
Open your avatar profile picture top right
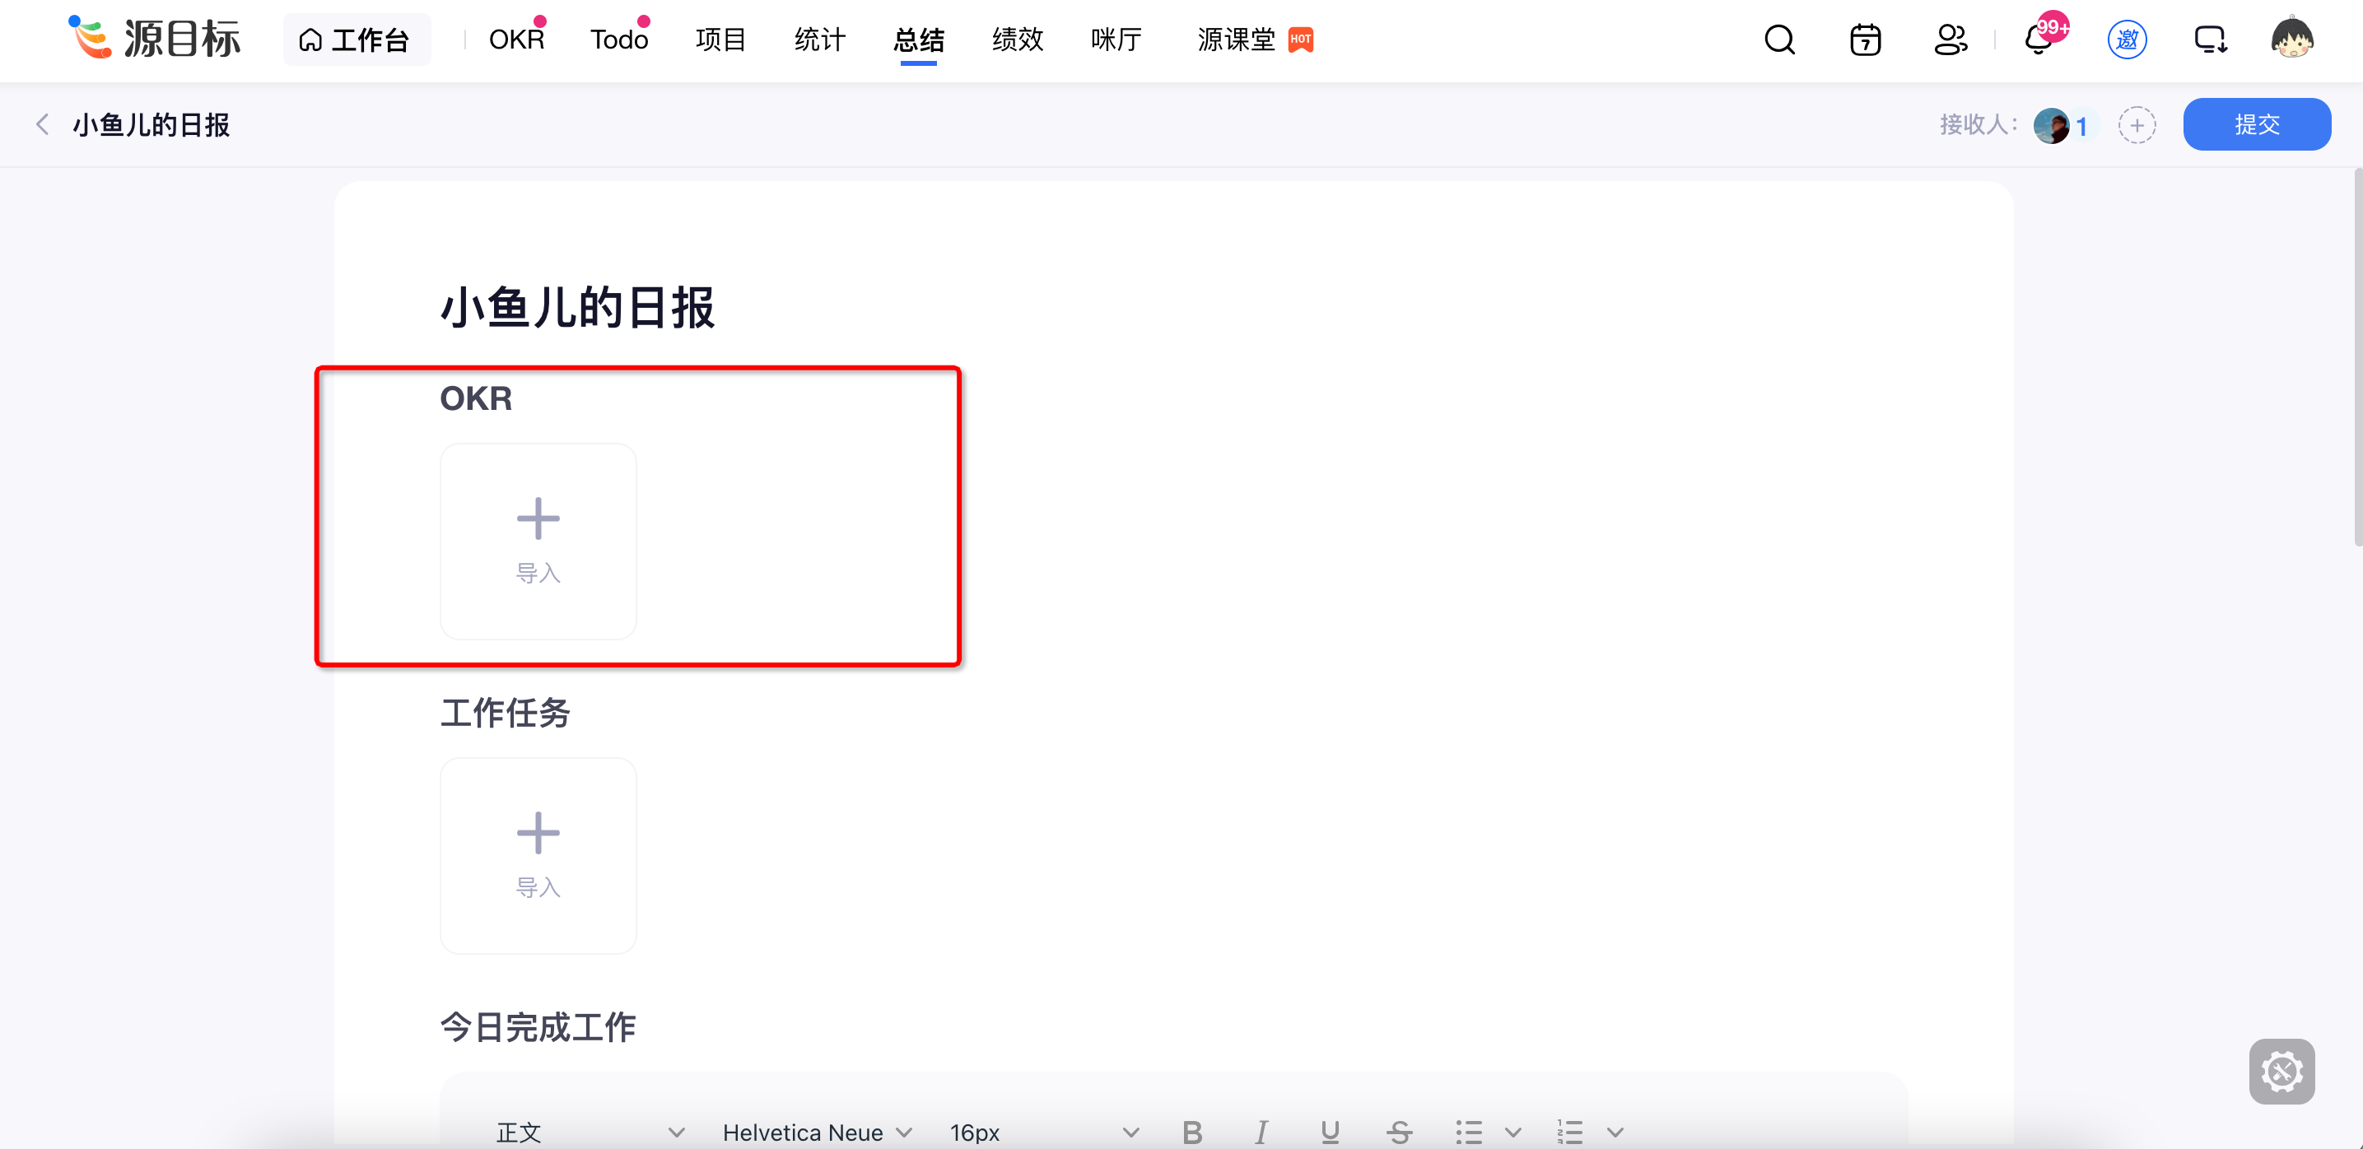pos(2295,38)
